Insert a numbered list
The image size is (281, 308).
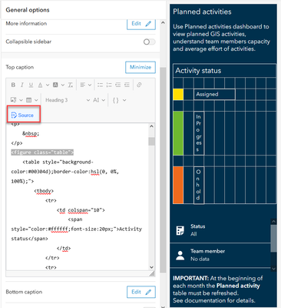click(109, 85)
